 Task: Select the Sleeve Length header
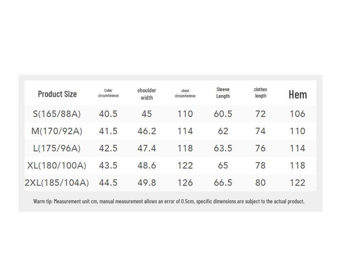pyautogui.click(x=223, y=93)
